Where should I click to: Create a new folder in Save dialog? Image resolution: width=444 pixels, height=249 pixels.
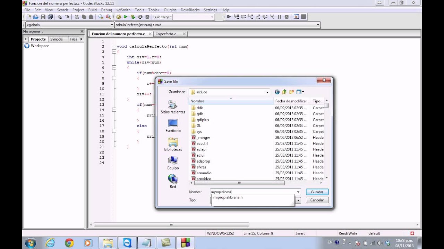tap(292, 92)
